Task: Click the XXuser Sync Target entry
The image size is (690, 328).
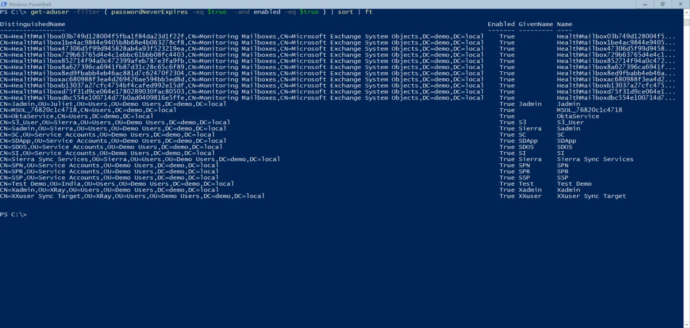Action: (132, 196)
